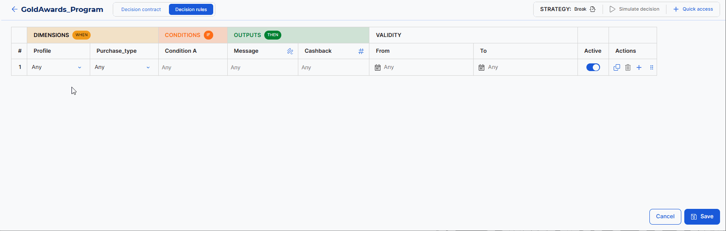Click the Condition A input field
The height and width of the screenshot is (231, 726).
click(x=192, y=67)
